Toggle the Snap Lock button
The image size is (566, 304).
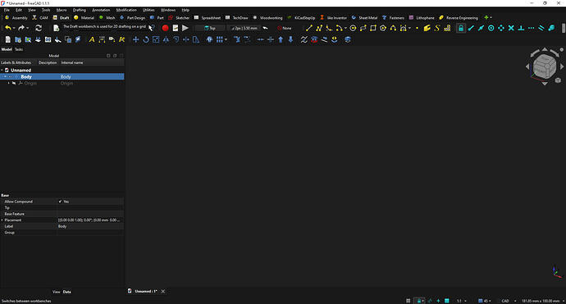pos(461,28)
